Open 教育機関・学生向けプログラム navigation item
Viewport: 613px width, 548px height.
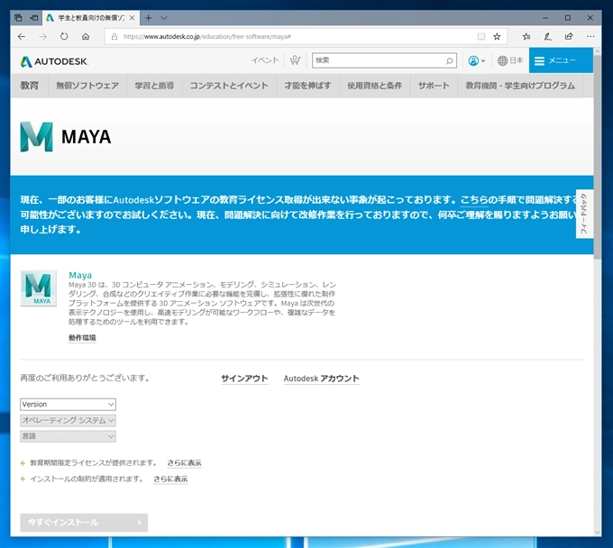(520, 86)
